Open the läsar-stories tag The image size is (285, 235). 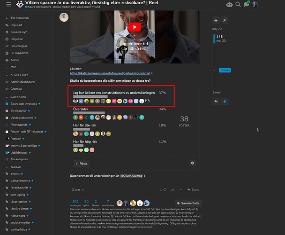pos(19,202)
